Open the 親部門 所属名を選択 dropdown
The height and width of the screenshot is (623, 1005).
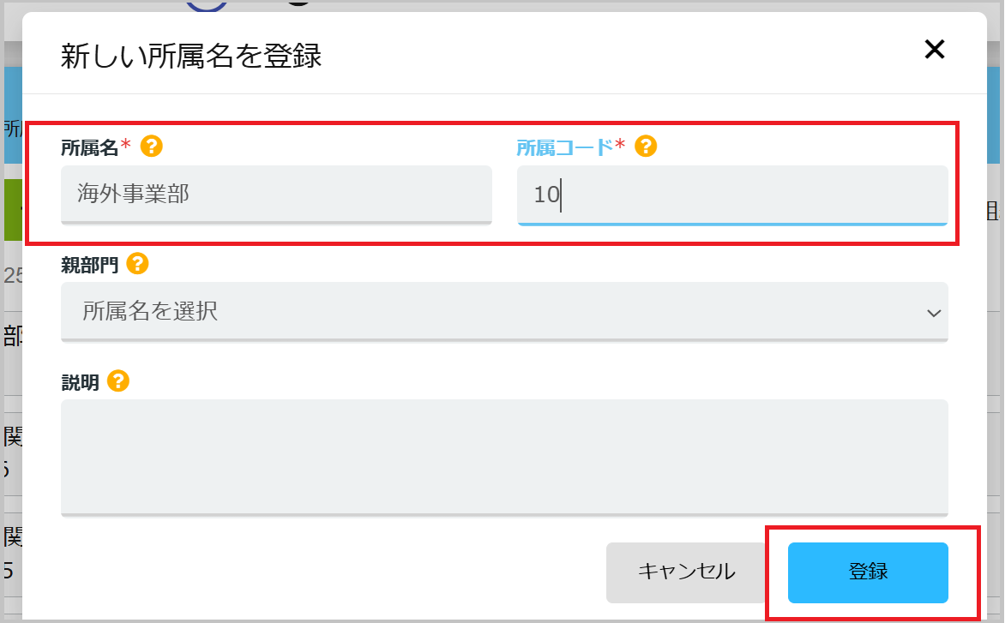click(x=504, y=312)
